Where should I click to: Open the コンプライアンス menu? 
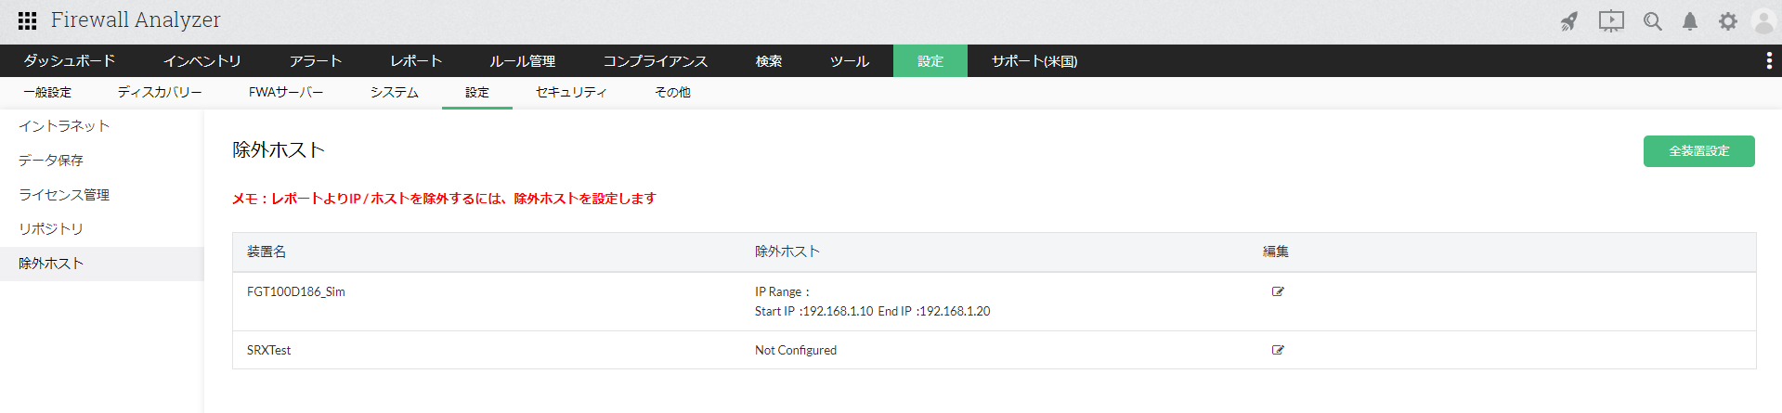[x=655, y=61]
